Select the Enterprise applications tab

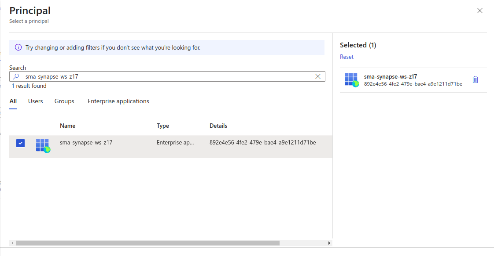[x=118, y=101]
